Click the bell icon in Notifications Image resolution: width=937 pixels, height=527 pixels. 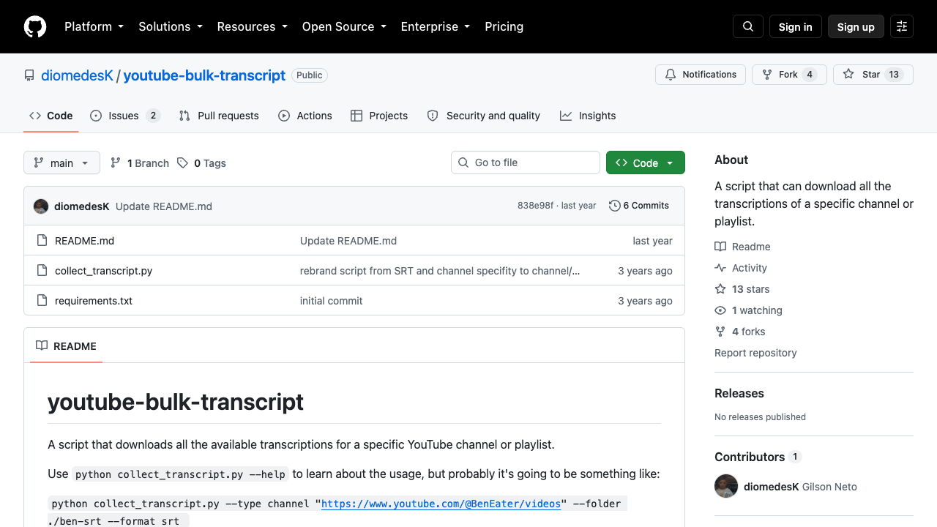click(671, 75)
